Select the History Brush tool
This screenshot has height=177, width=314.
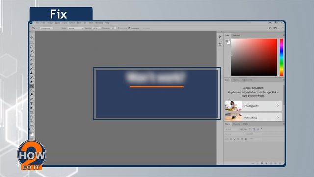coord(31,78)
